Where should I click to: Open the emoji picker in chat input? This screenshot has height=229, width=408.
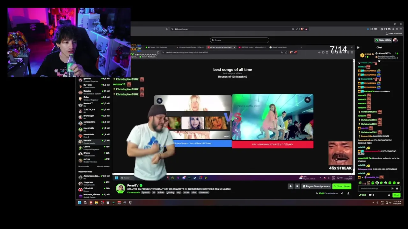click(397, 188)
